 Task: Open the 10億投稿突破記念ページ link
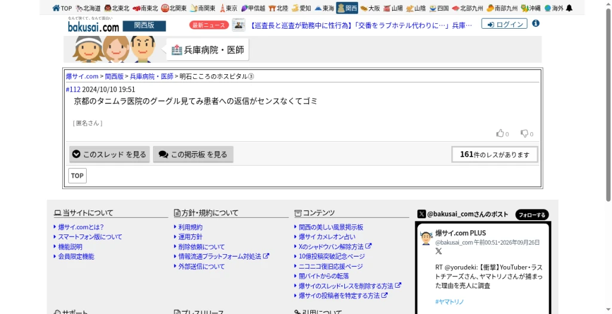point(332,256)
